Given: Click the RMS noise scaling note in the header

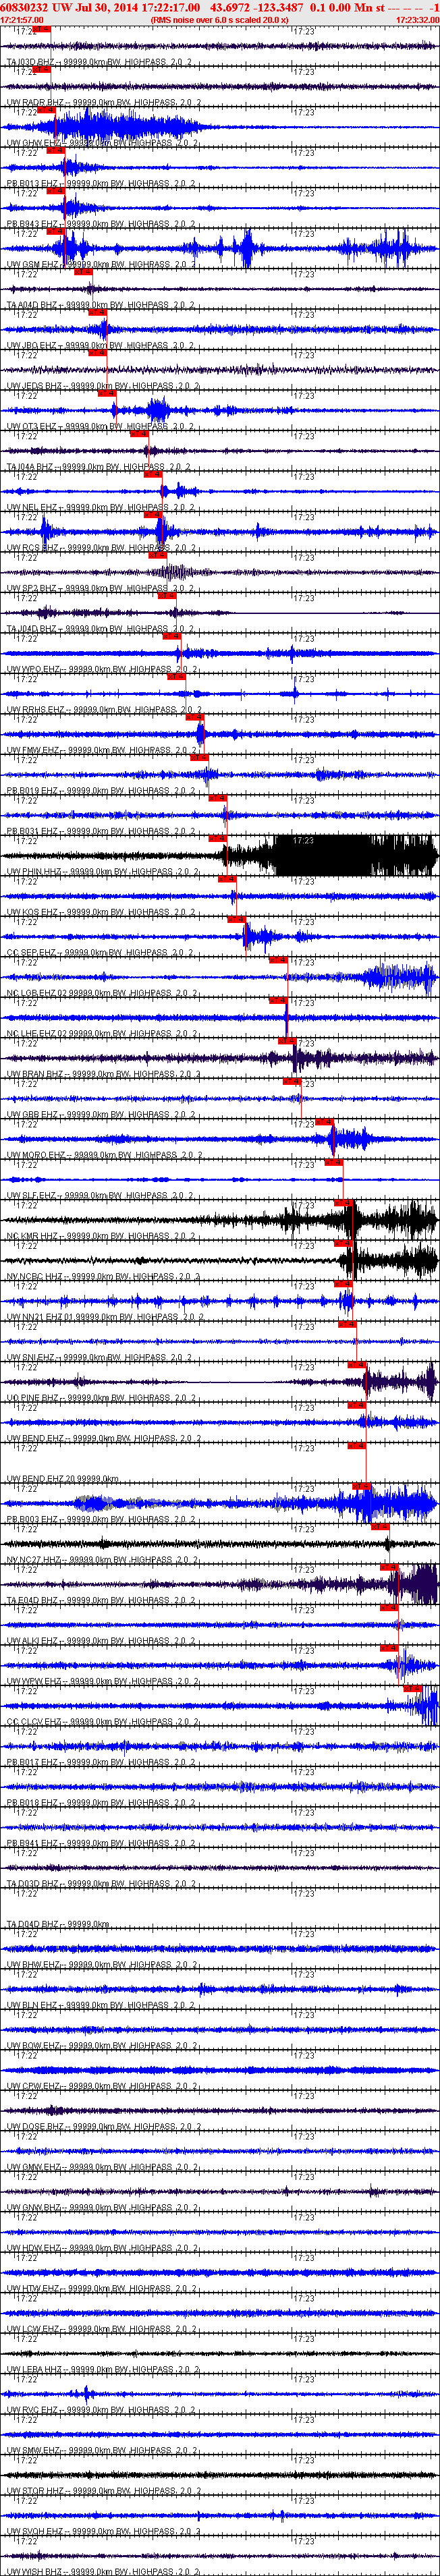Looking at the screenshot, I should point(219,19).
